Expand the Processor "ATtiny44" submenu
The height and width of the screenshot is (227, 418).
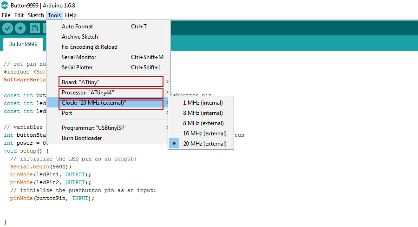[x=109, y=93]
